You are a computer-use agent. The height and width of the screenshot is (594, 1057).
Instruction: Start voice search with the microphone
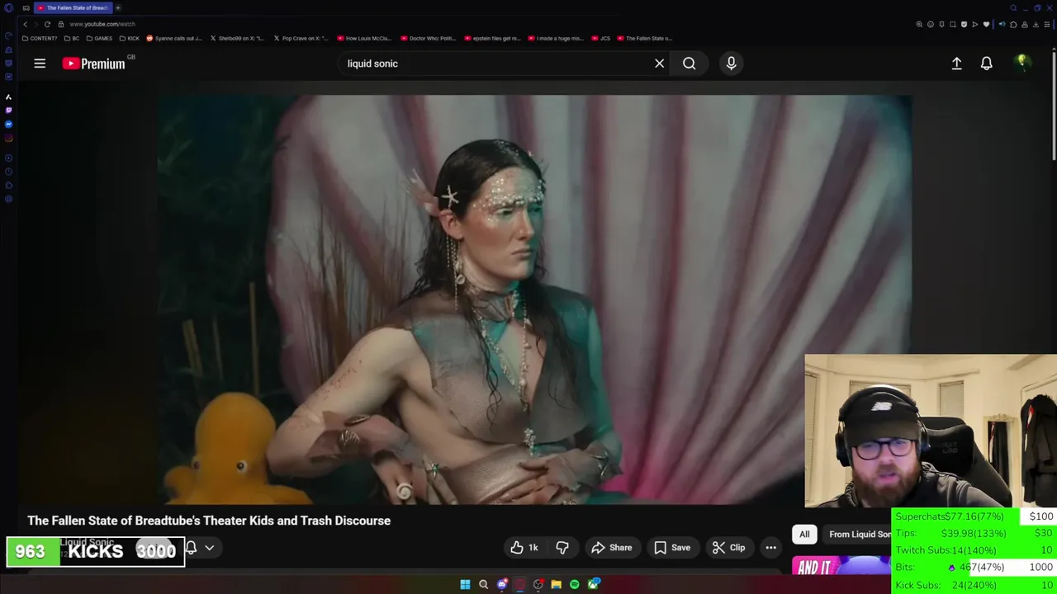[731, 64]
